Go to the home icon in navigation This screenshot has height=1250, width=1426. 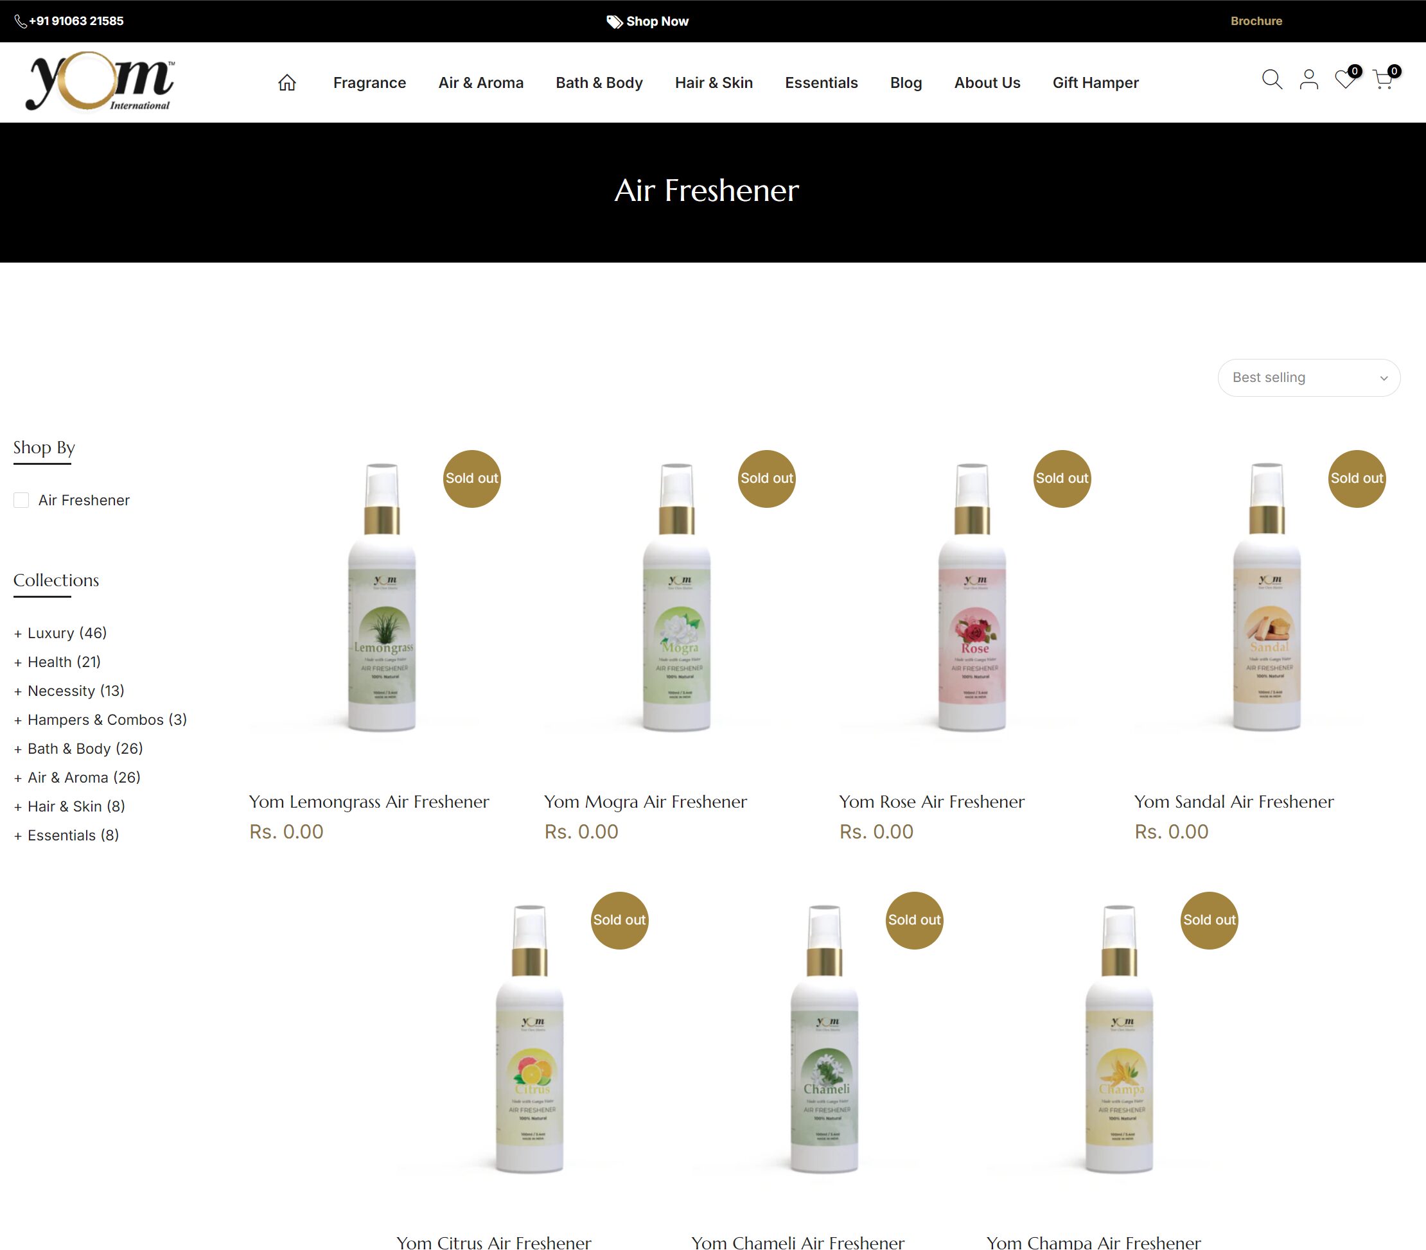pyautogui.click(x=286, y=83)
